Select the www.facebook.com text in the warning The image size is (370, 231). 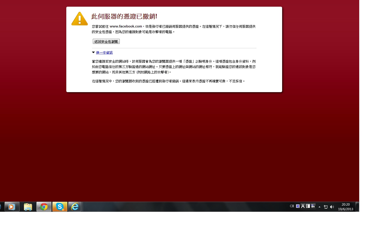tap(126, 26)
